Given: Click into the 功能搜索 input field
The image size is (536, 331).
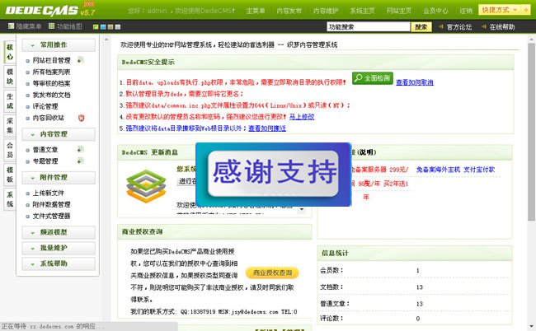Looking at the screenshot, I should 369,26.
